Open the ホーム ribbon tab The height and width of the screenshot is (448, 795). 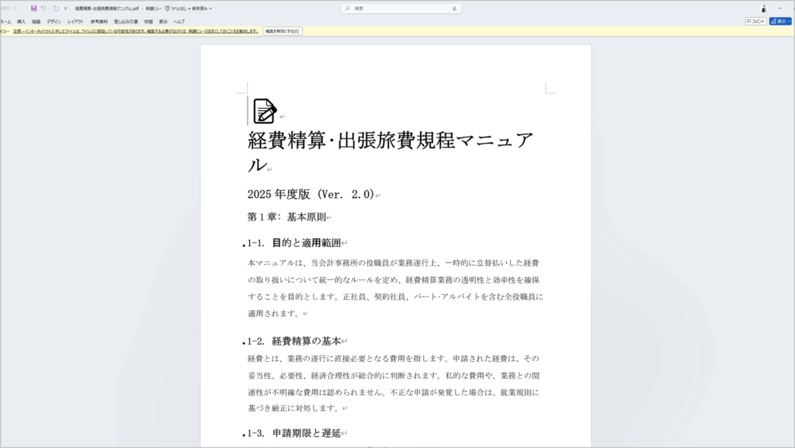tap(5, 22)
